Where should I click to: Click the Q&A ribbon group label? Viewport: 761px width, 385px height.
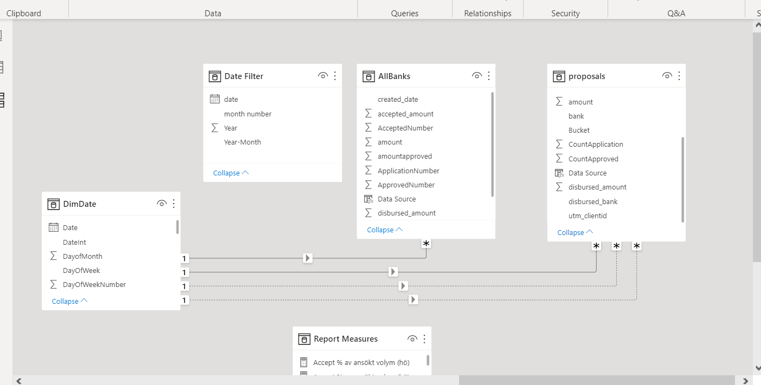point(676,14)
